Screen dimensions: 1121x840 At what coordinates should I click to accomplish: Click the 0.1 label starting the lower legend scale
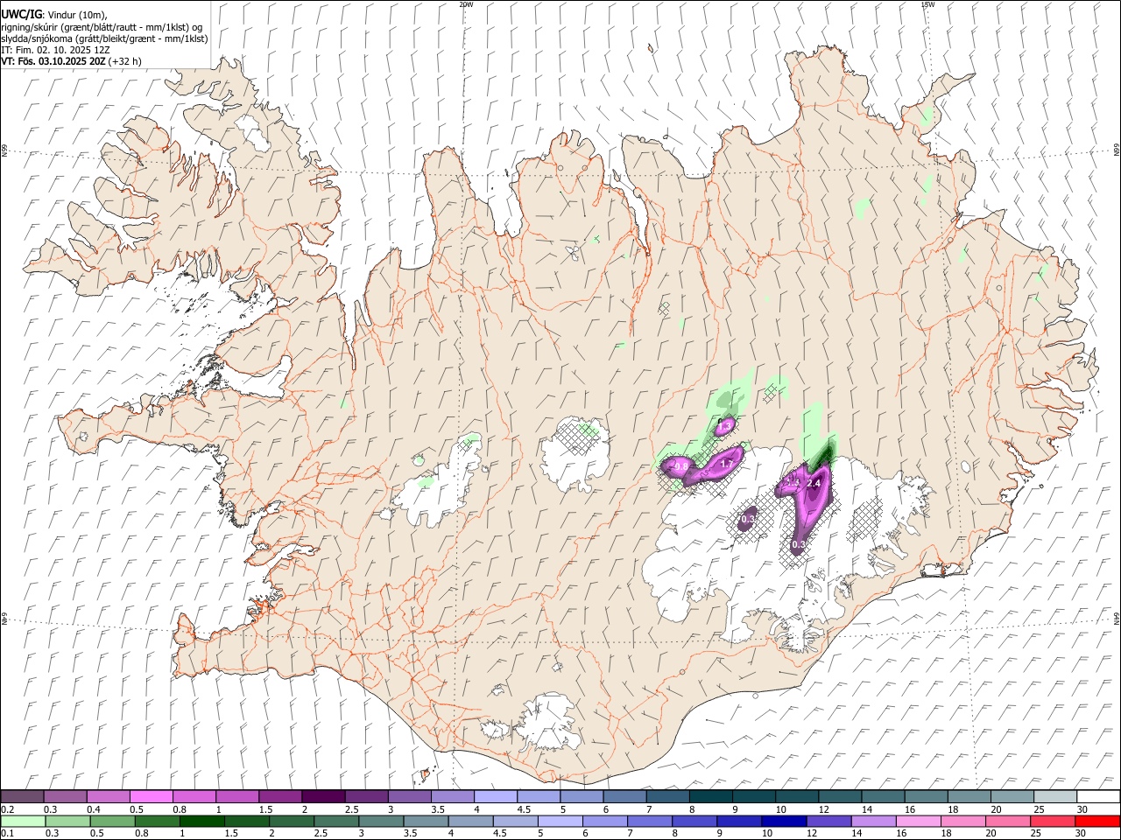7,834
